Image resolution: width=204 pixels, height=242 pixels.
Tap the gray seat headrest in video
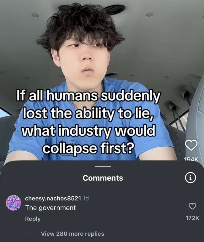[x=196, y=108]
